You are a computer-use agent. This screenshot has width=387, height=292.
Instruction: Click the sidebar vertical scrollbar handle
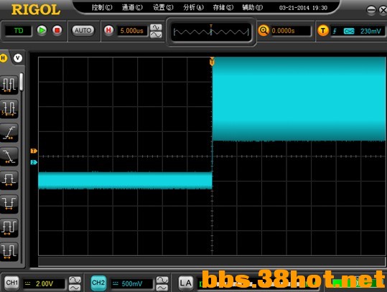click(x=22, y=82)
